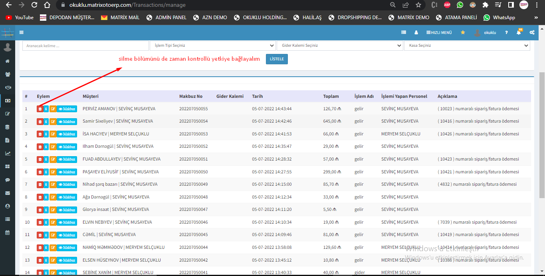Screen dimensions: 545x276
Task: Expand the Kasa Seçiniz dropdown
Action: (x=467, y=46)
